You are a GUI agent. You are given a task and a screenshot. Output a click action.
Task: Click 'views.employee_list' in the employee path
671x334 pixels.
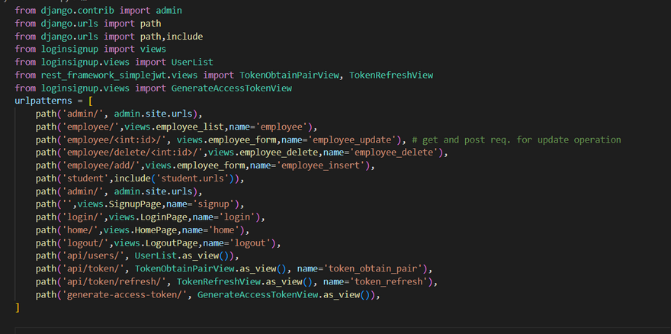click(174, 127)
